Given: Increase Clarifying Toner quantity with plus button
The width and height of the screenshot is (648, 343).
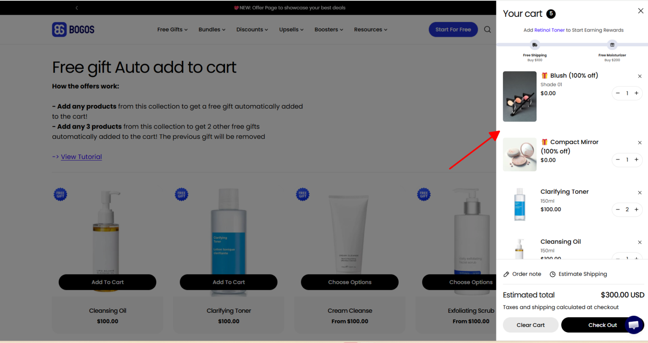Looking at the screenshot, I should click(636, 209).
